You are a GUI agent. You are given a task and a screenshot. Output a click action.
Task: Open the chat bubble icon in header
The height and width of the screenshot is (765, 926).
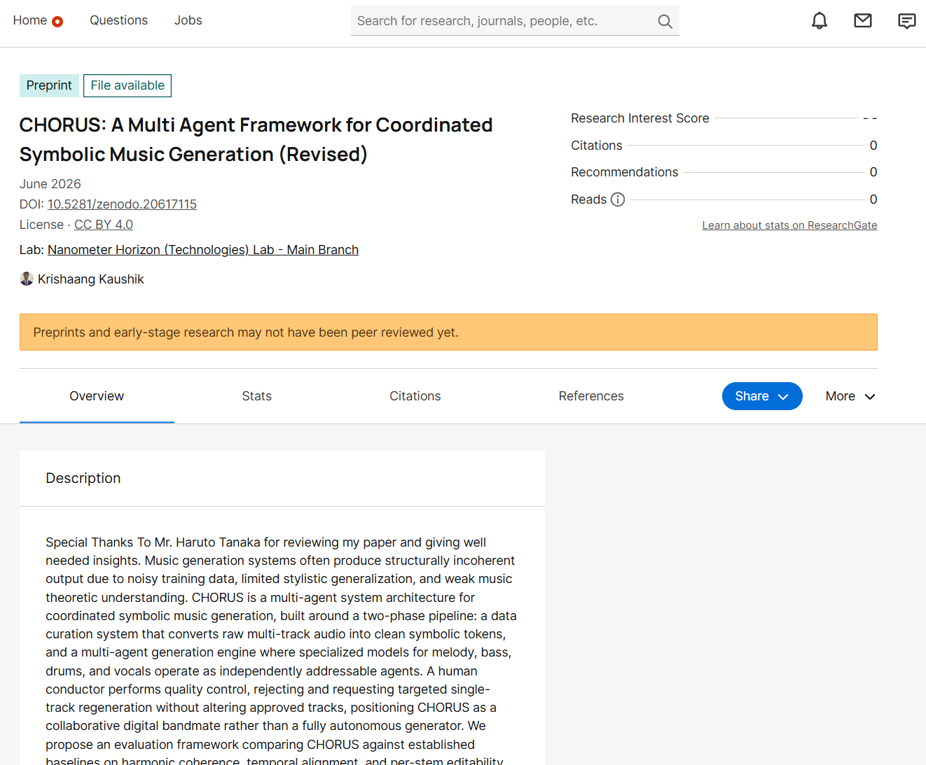pyautogui.click(x=906, y=21)
